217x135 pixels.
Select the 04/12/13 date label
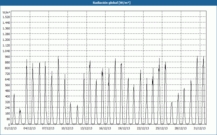(x=30, y=128)
